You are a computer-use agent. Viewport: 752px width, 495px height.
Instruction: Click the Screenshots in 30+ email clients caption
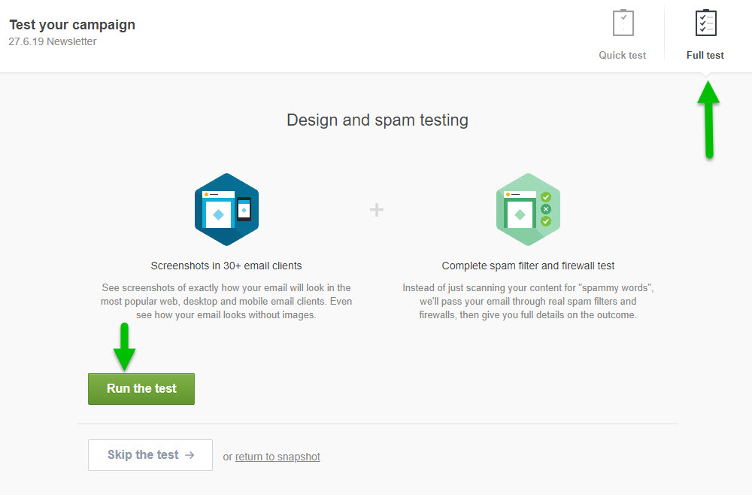(226, 265)
